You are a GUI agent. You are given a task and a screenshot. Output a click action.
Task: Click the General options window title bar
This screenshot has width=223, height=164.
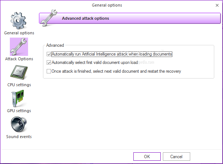coord(107,5)
